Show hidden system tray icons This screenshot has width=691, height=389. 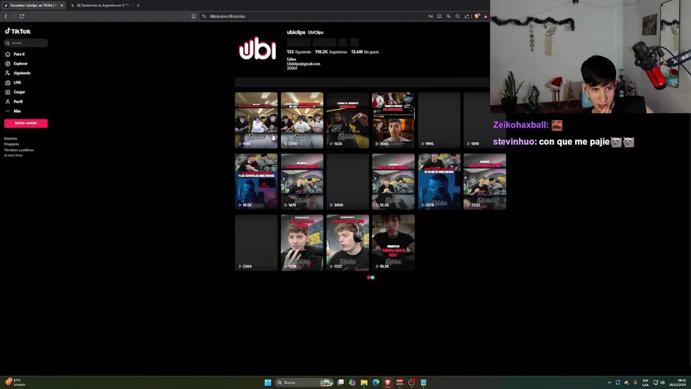pyautogui.click(x=609, y=383)
